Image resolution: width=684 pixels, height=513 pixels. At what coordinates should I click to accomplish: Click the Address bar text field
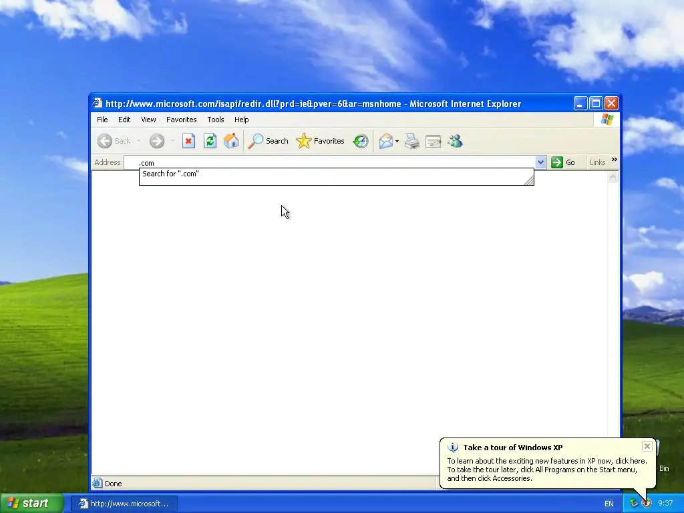coord(329,162)
